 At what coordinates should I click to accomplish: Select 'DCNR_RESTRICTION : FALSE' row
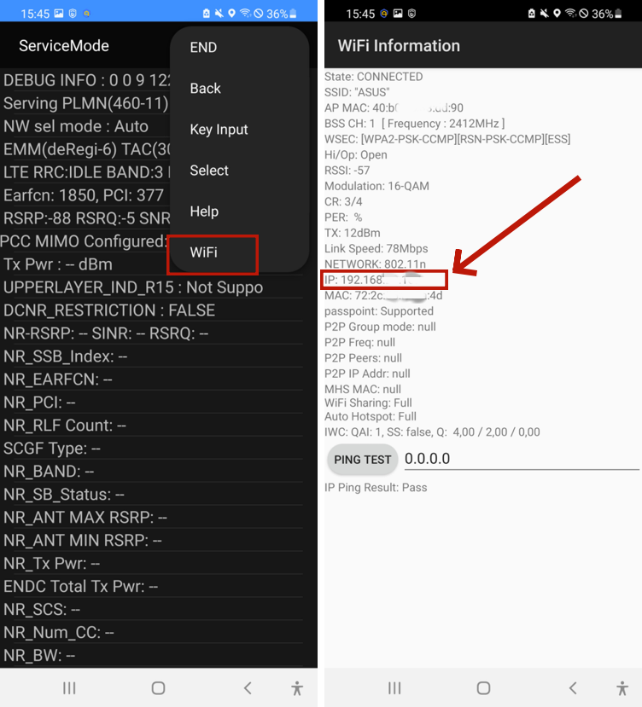151,310
